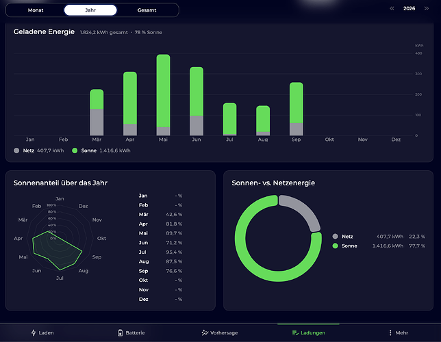Click the Aug 87,5 % row
Viewport: 441px width, 342px height.
(160, 261)
